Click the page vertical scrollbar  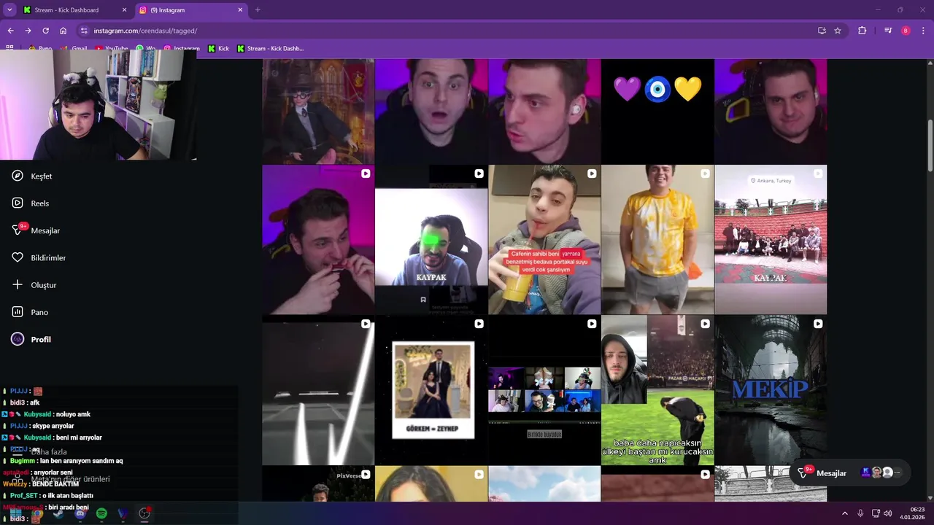pyautogui.click(x=930, y=146)
